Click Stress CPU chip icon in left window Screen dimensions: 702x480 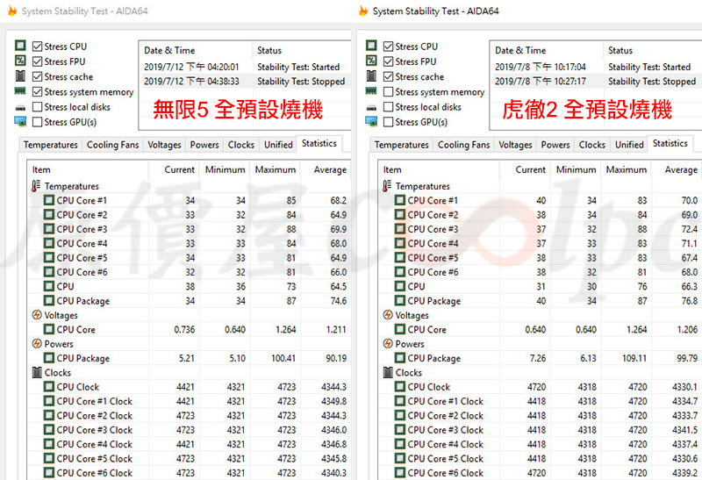point(20,46)
